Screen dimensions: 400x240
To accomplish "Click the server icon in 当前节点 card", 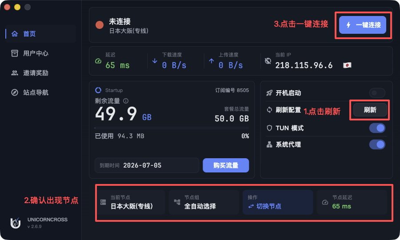I will (103, 202).
